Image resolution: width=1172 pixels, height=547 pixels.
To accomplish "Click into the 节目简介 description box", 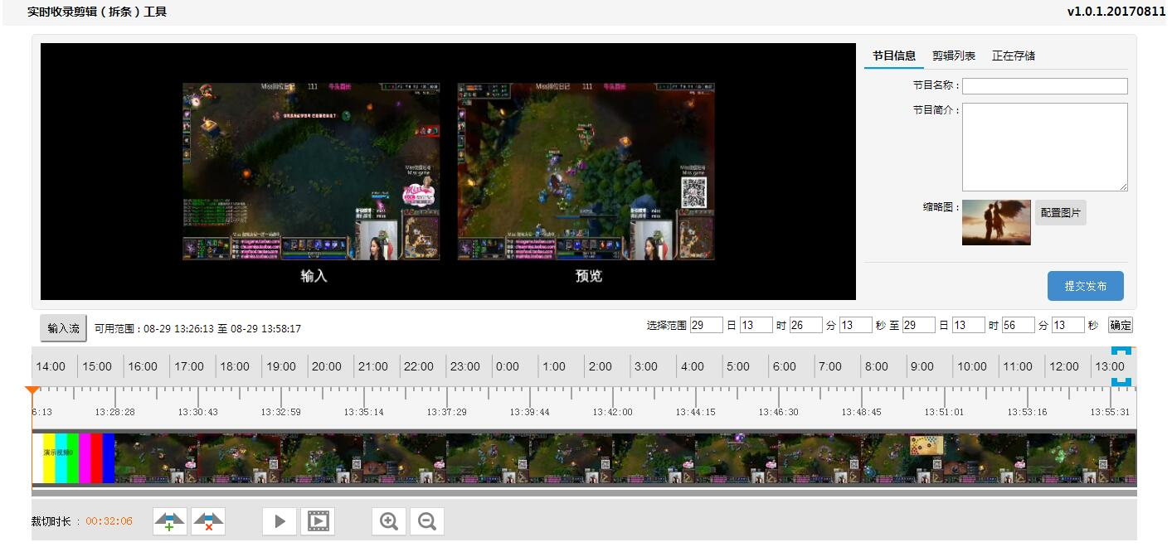I will click(x=1045, y=148).
